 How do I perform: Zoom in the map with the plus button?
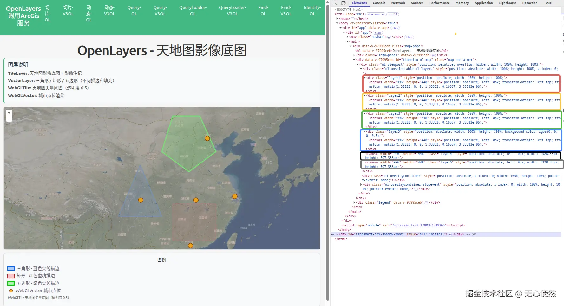click(x=9, y=113)
